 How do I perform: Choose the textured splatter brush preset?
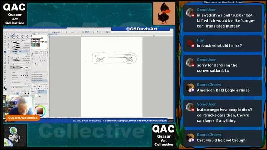tap(20, 60)
